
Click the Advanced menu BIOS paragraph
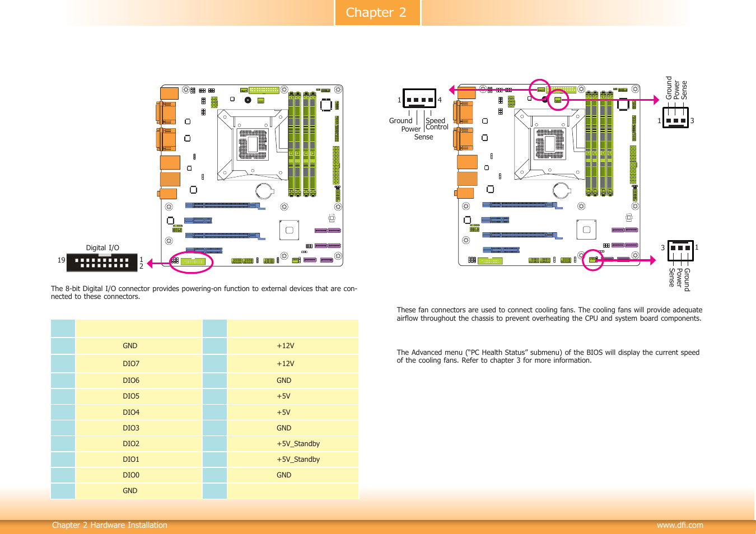[x=548, y=357]
